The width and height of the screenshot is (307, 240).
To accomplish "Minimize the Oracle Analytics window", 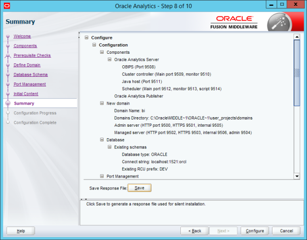I will (x=271, y=4).
